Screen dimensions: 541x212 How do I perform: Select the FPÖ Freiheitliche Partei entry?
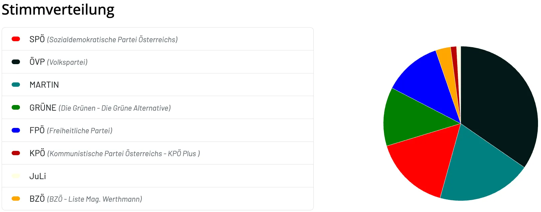[x=158, y=130]
